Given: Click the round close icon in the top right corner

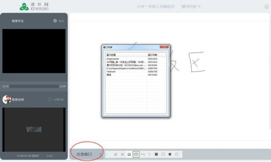Looking at the screenshot, I should click(x=266, y=7).
